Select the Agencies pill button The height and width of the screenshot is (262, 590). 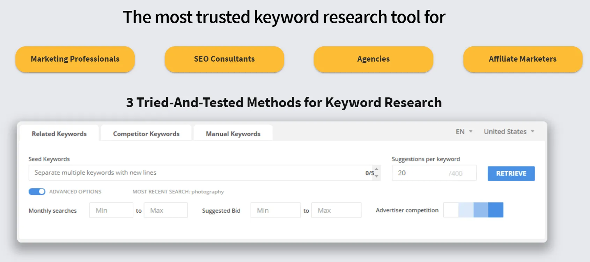point(373,59)
